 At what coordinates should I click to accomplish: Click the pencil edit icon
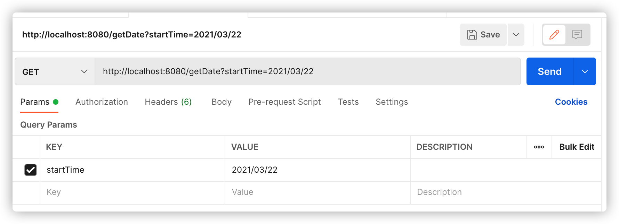(554, 35)
